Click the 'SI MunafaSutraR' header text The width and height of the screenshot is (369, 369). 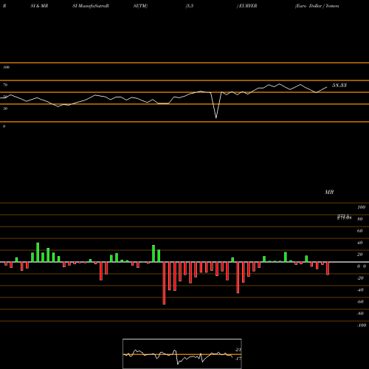pyautogui.click(x=91, y=6)
